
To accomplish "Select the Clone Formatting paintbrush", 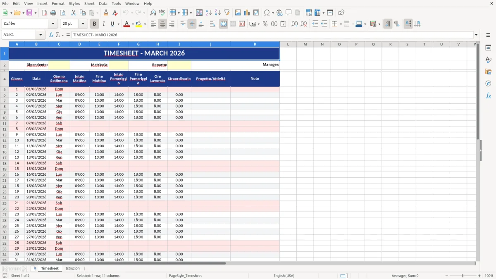I will [x=106, y=13].
